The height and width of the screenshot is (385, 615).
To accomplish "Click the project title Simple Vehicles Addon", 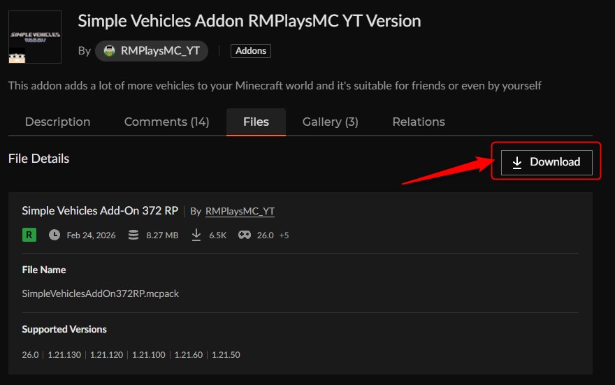I will click(x=249, y=21).
